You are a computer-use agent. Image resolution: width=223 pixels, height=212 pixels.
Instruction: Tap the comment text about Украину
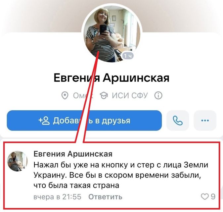[121, 175]
